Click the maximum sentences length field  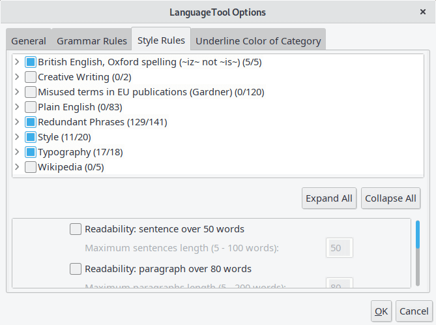[340, 248]
